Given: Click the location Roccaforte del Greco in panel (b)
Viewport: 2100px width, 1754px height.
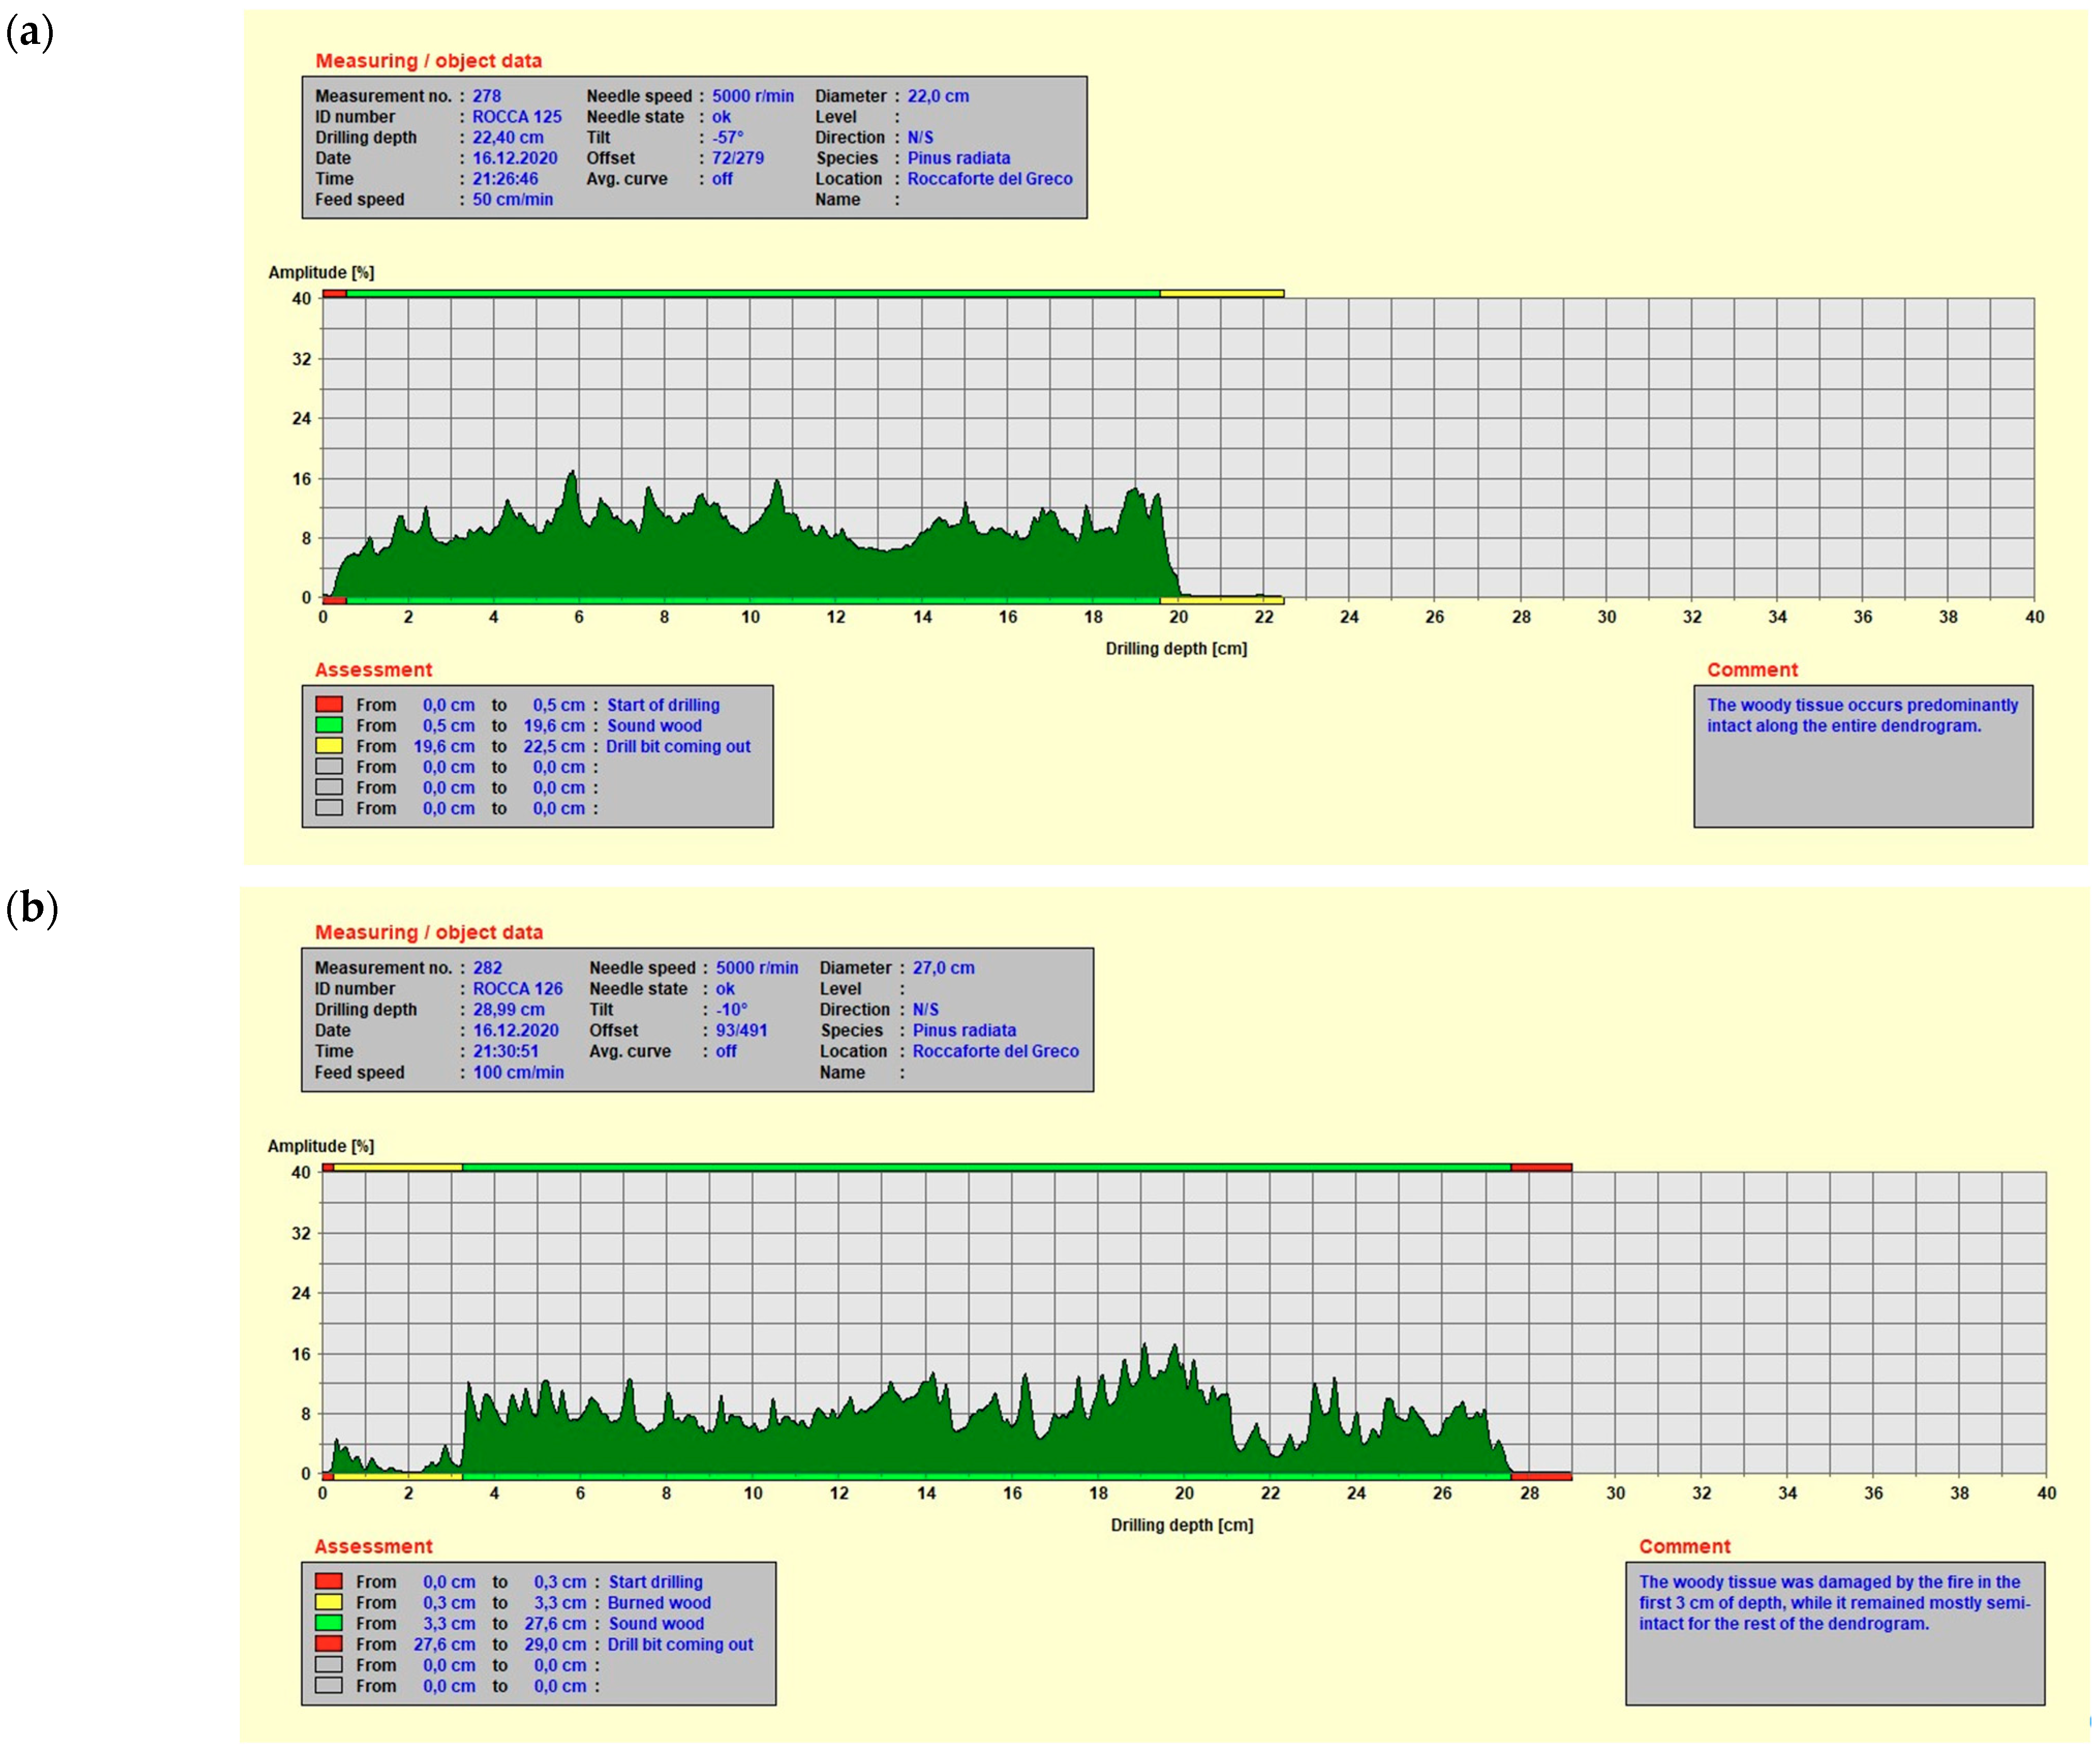Looking at the screenshot, I should pos(995,1051).
